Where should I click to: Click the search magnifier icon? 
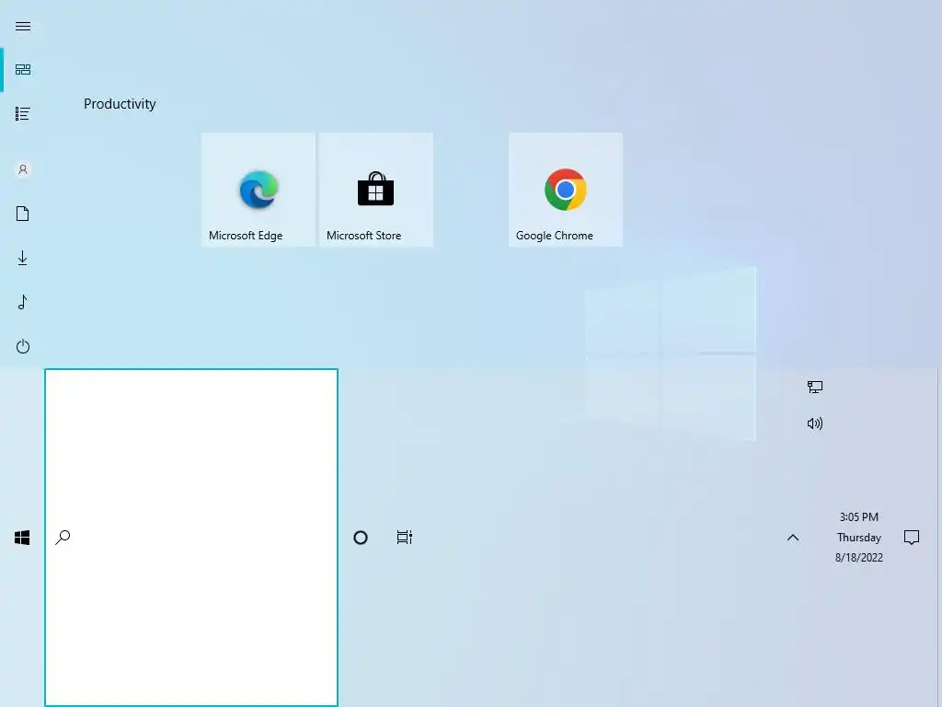pyautogui.click(x=63, y=537)
